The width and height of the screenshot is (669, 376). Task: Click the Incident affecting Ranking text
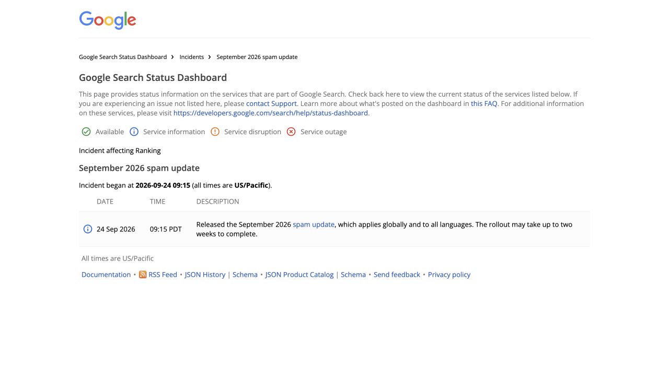120,150
